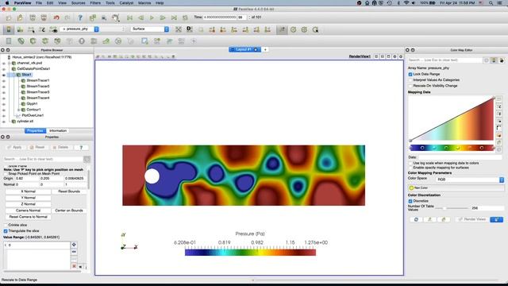The height and width of the screenshot is (286, 508).
Task: Play the animation
Action: tap(152, 17)
